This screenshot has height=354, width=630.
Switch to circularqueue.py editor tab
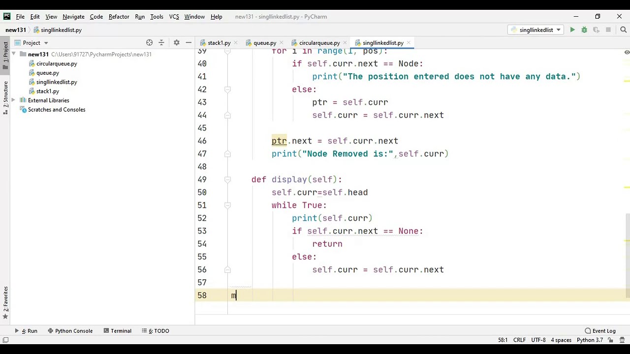pos(319,43)
